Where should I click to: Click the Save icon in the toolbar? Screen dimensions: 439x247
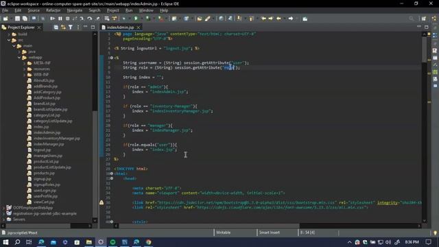17,19
